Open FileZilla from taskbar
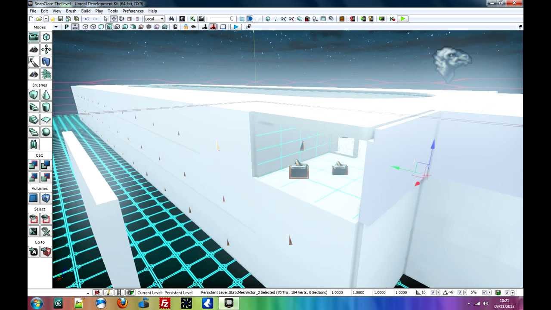The height and width of the screenshot is (310, 551). pos(164,303)
